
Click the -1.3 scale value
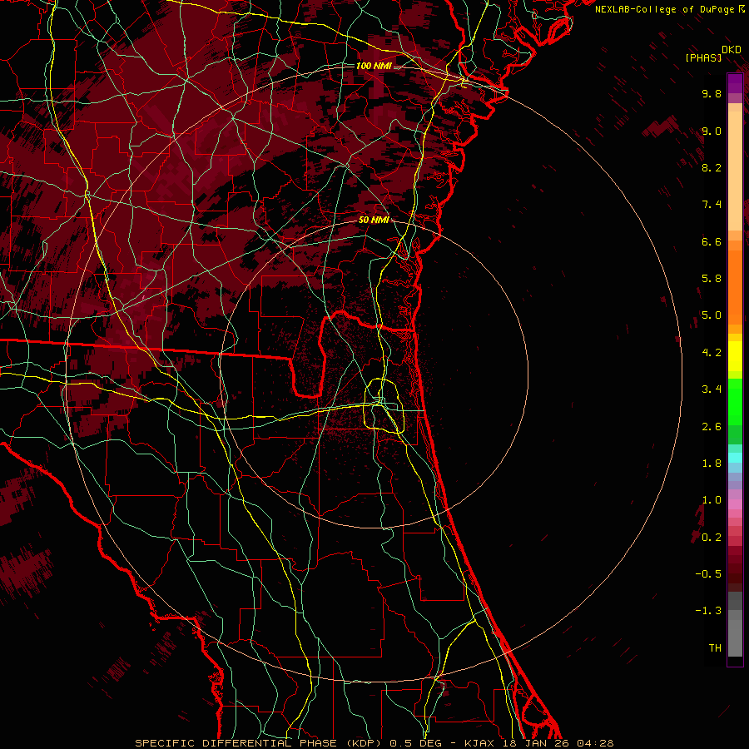pyautogui.click(x=708, y=611)
